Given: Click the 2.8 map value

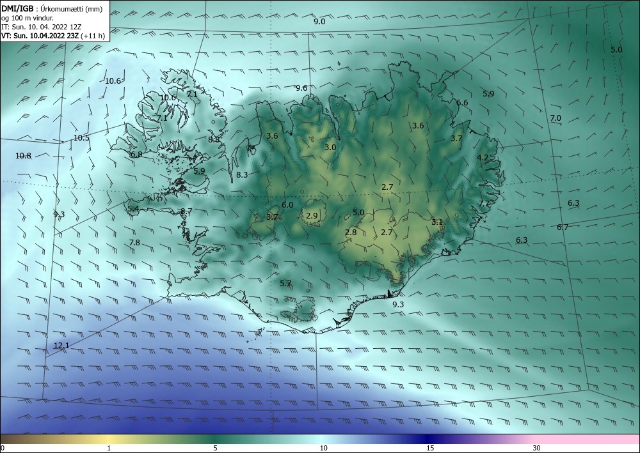Looking at the screenshot, I should 351,232.
